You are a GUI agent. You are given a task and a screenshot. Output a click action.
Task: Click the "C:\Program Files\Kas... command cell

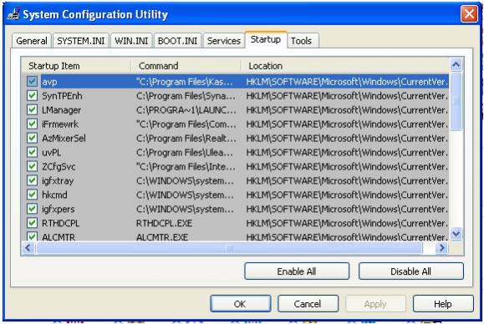point(185,82)
